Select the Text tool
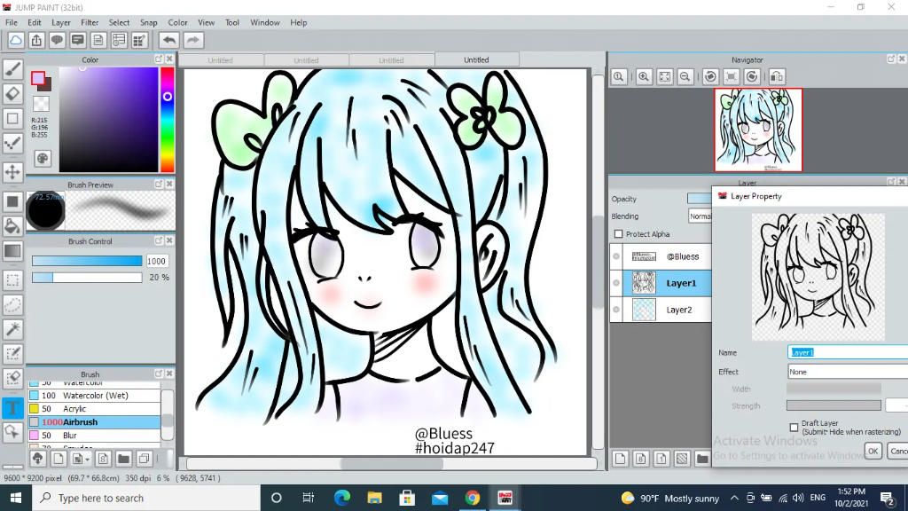 point(12,407)
